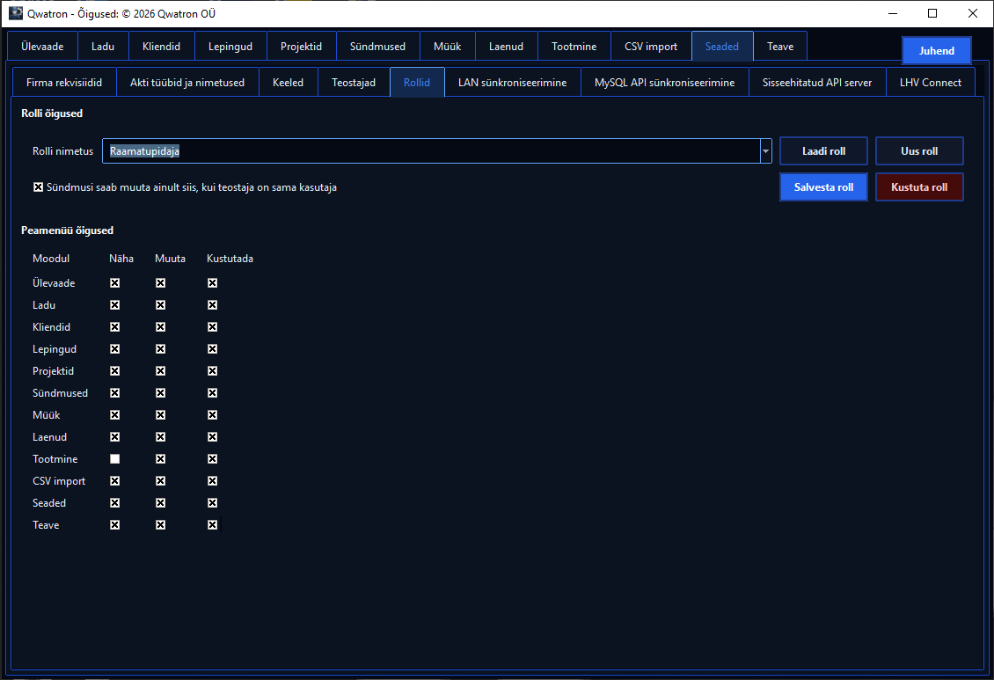
Task: Delete the role with Kustuta roll
Action: coord(919,187)
